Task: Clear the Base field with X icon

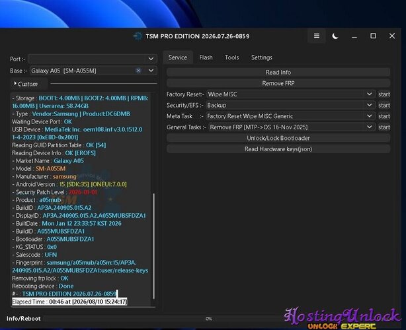Action: click(138, 71)
